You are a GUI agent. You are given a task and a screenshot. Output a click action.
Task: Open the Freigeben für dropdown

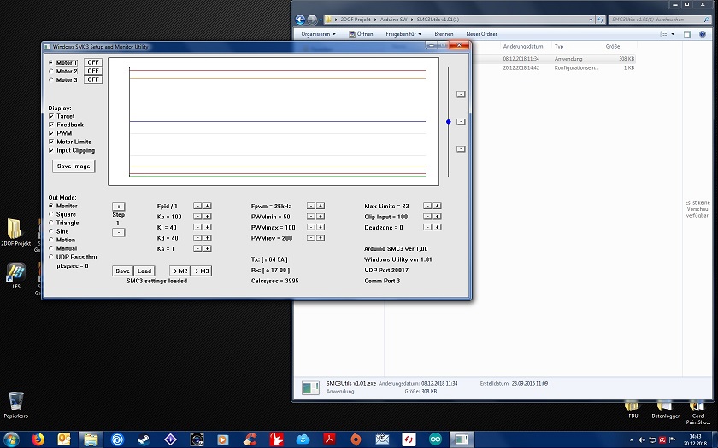(403, 34)
